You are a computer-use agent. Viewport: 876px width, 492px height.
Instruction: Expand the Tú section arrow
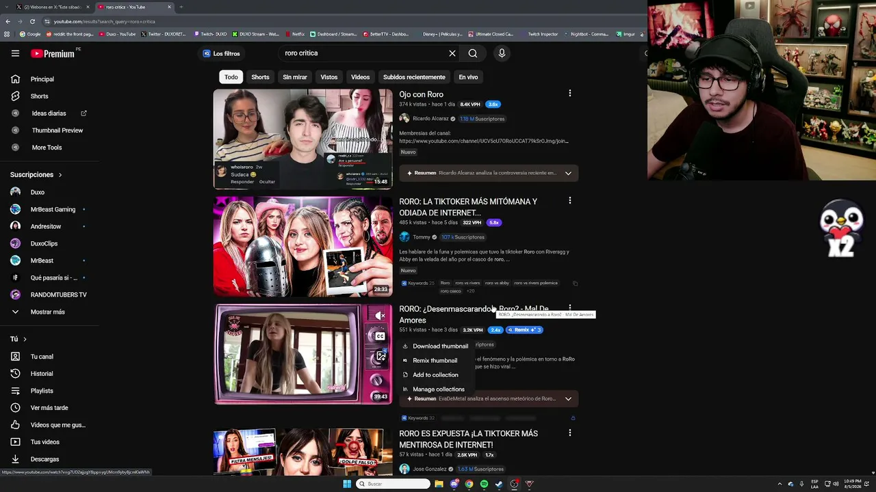pos(25,339)
